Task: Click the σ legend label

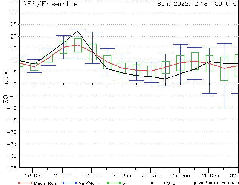Action: pos(124,183)
